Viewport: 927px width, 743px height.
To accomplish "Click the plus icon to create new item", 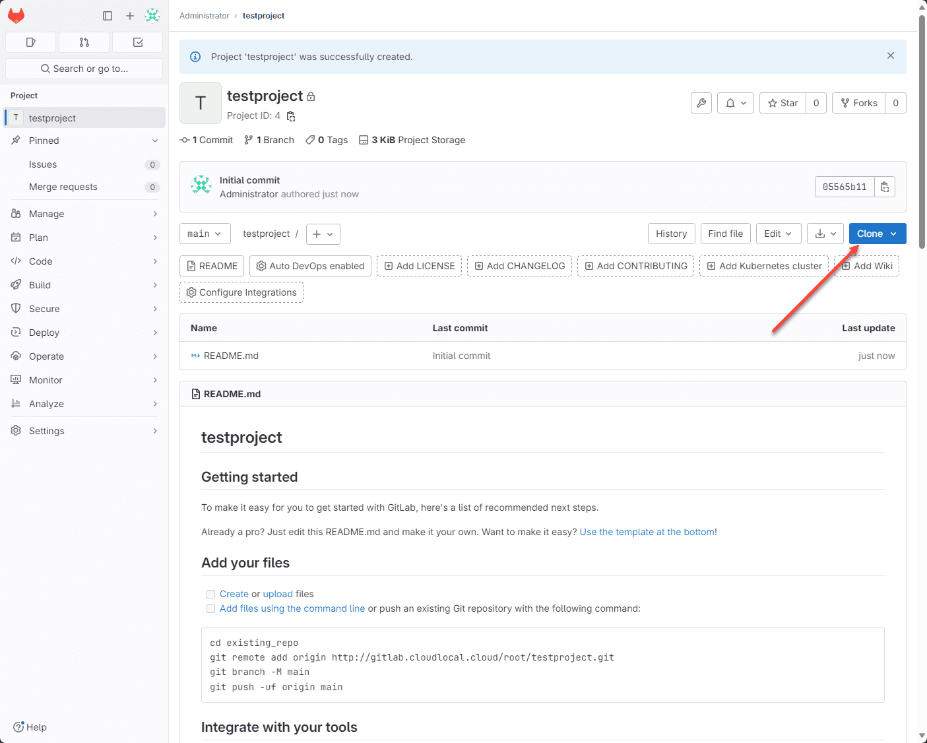I will (129, 15).
